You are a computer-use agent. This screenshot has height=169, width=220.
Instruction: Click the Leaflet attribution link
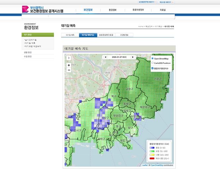pos(145,165)
